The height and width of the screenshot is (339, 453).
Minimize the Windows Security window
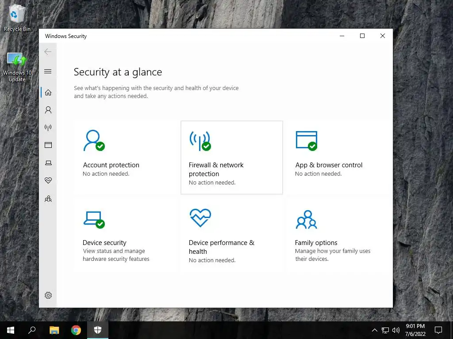pyautogui.click(x=342, y=36)
